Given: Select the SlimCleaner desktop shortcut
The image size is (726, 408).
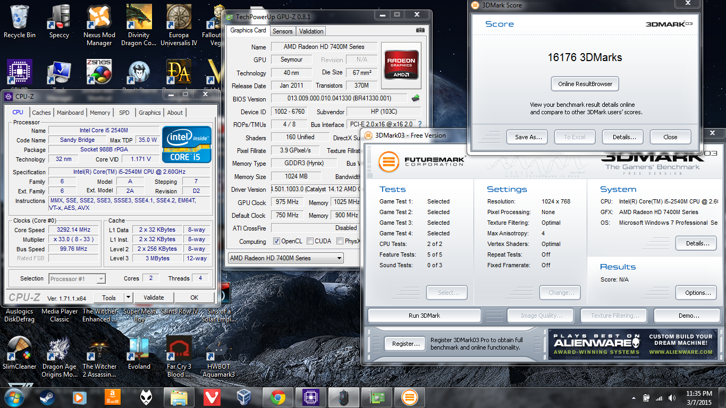Looking at the screenshot, I should 20,353.
